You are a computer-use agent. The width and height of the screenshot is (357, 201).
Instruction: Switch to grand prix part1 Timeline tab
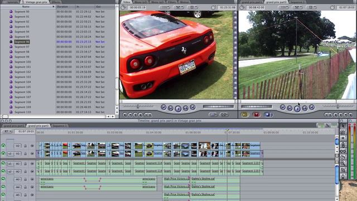pyautogui.click(x=14, y=126)
